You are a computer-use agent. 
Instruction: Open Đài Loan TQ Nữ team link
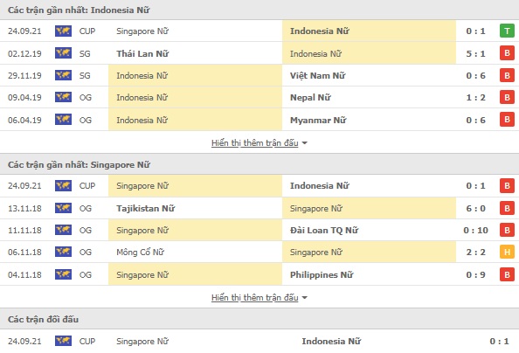coord(324,230)
